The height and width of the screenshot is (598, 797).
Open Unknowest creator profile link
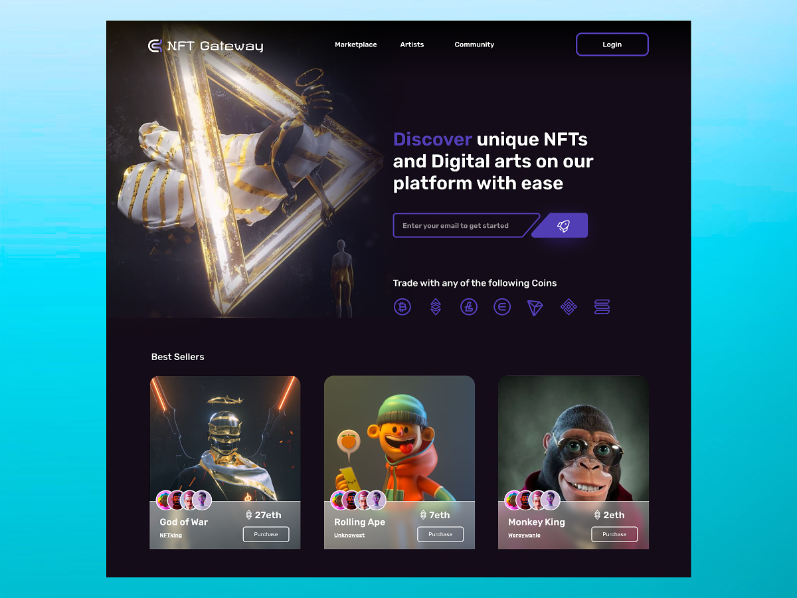point(349,535)
